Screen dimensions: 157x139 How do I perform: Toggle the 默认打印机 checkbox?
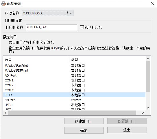[82, 27]
